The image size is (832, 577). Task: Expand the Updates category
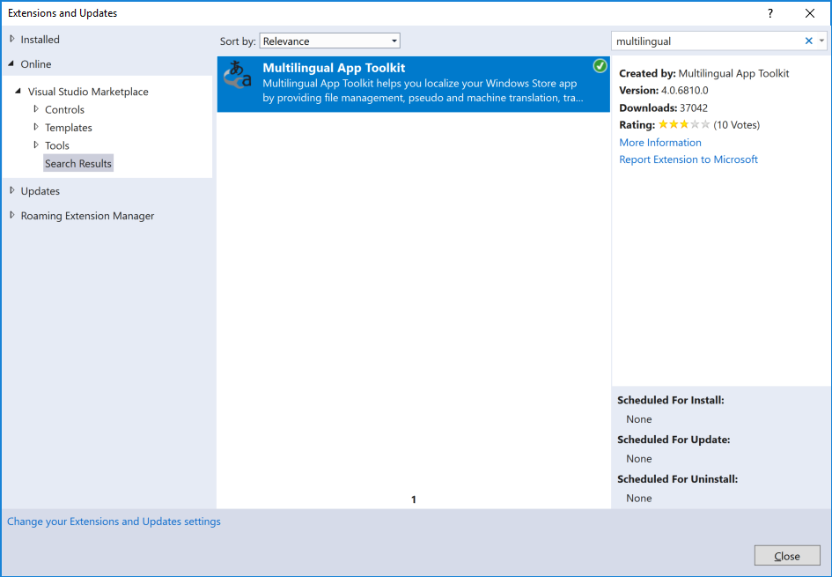12,191
